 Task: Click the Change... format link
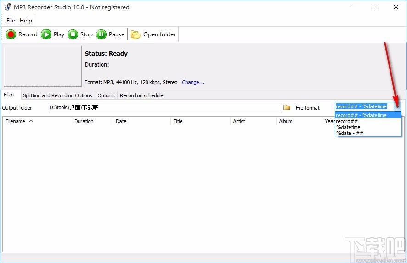[193, 82]
